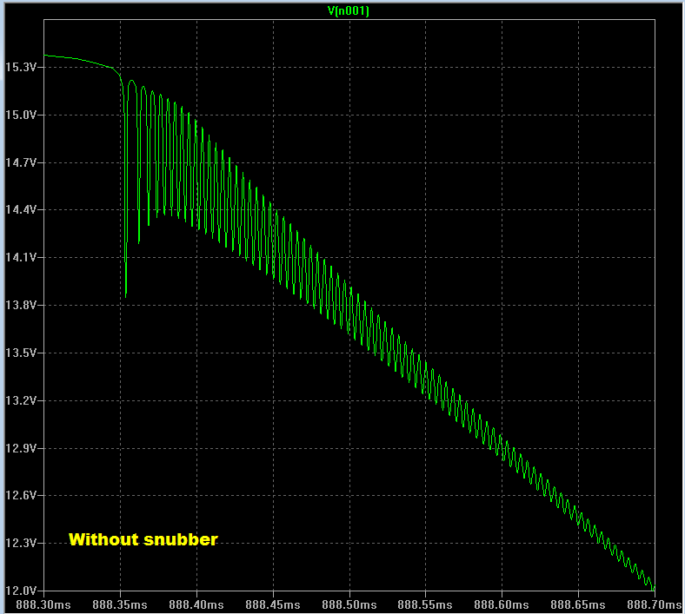
Task: Click the 888.50ms time axis label
Action: 349,604
